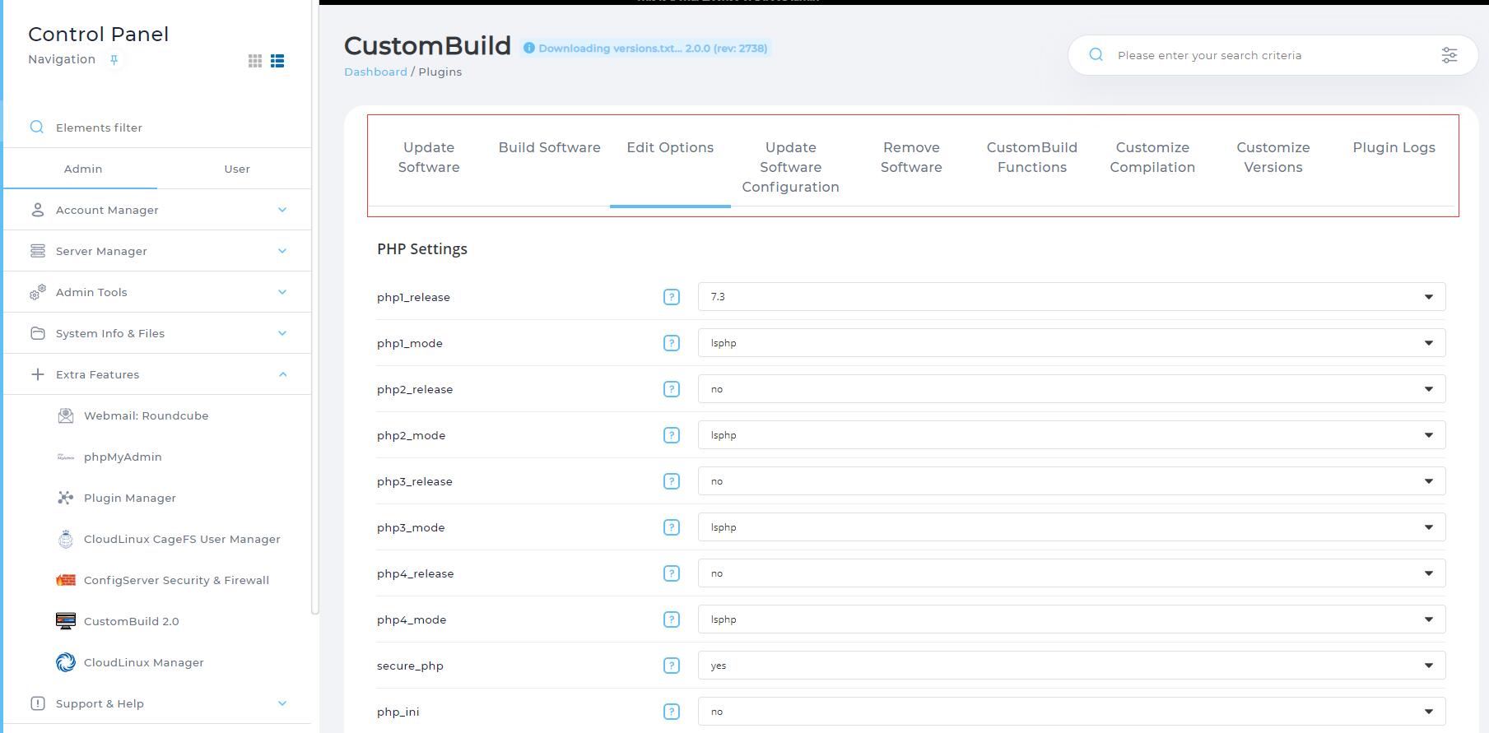Show help for php1_mode
This screenshot has height=733, width=1489.
tap(672, 343)
